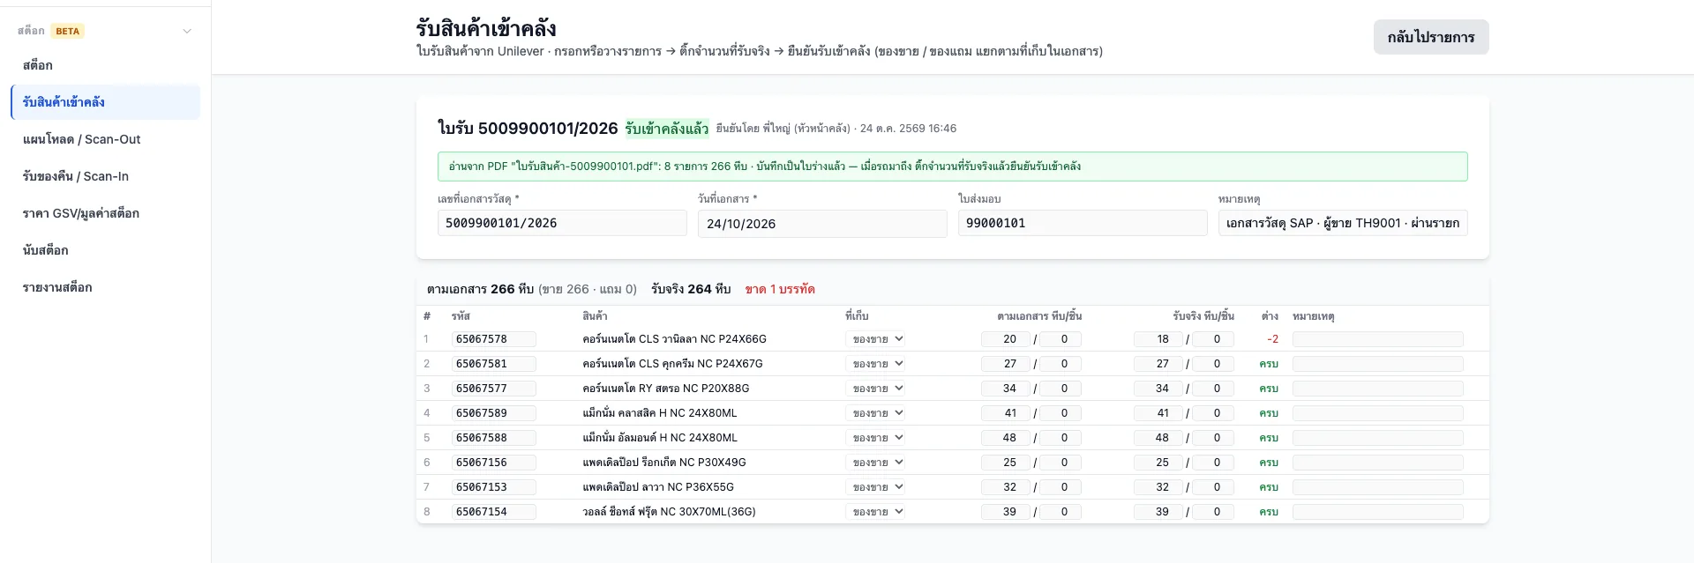
Task: Click note field in row 65067581
Action: tap(1378, 364)
